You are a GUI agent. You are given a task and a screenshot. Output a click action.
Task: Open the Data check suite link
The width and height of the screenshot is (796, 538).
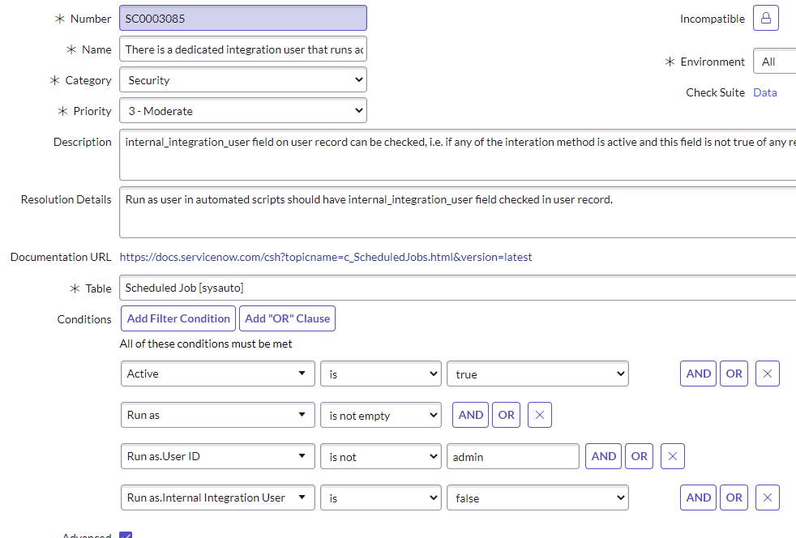tap(765, 92)
